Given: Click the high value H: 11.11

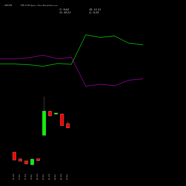Looking at the screenshot, I should [x=95, y=10].
